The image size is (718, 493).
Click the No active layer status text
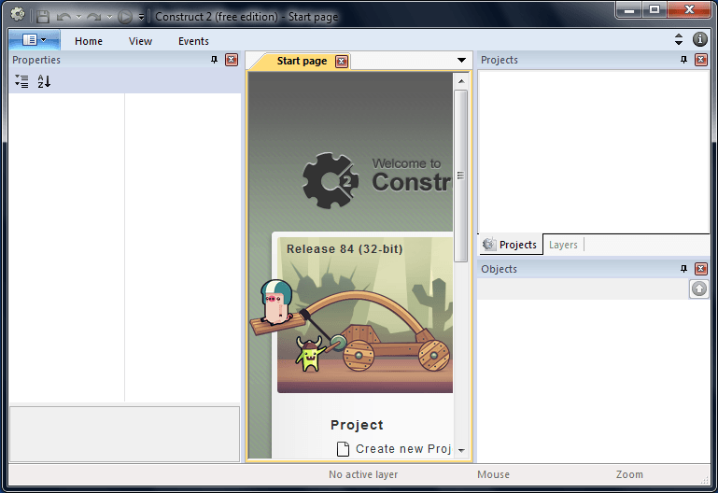point(363,474)
